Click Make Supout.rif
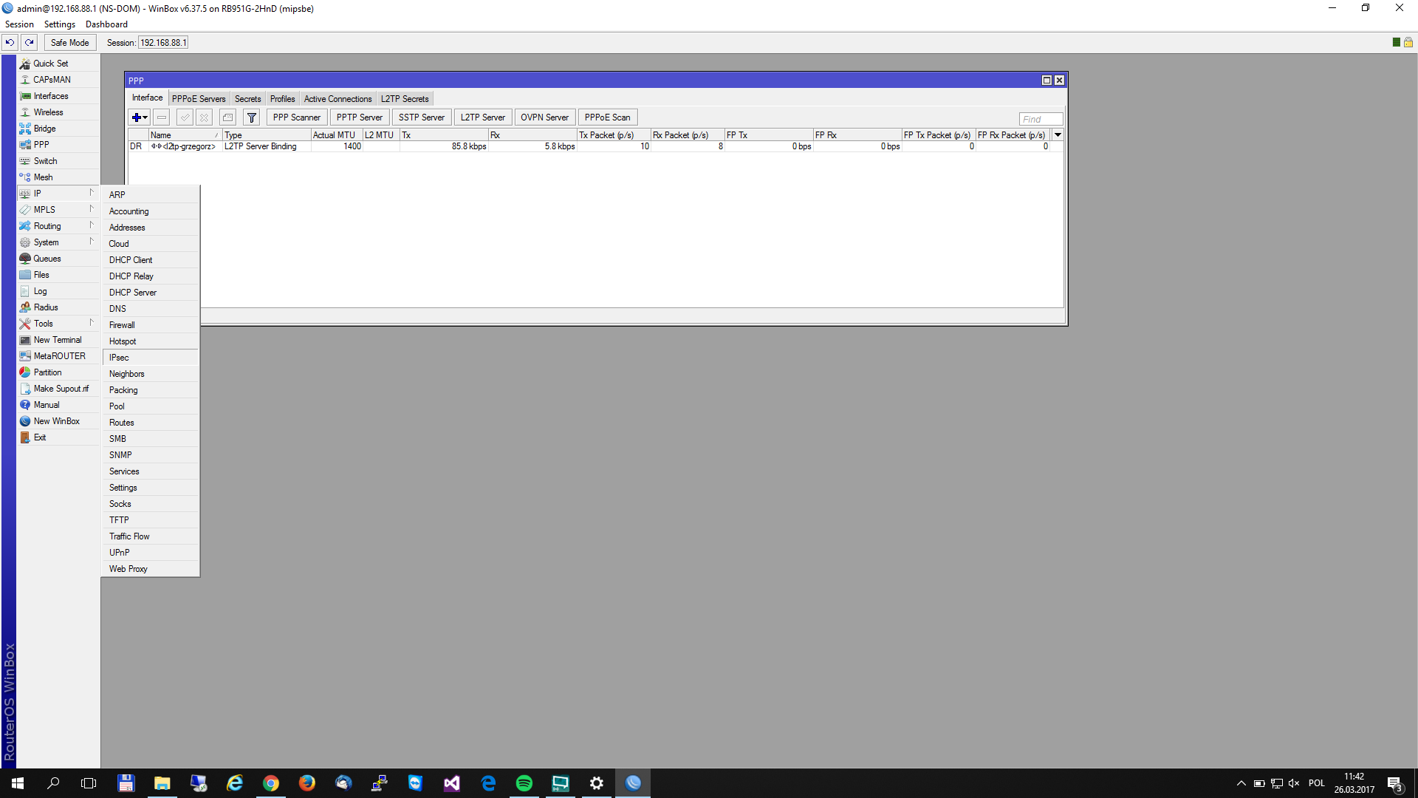 tap(58, 389)
